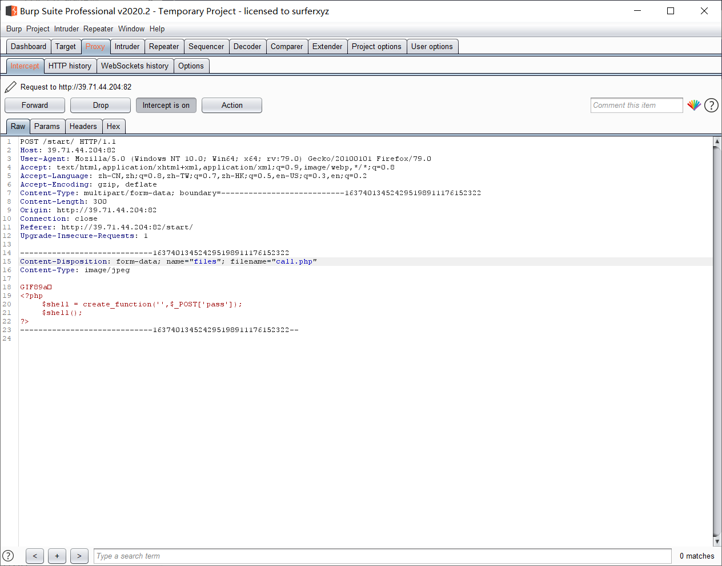Click the POST /start/ HTTP/1.1 request line
This screenshot has width=722, height=566.
(x=68, y=142)
